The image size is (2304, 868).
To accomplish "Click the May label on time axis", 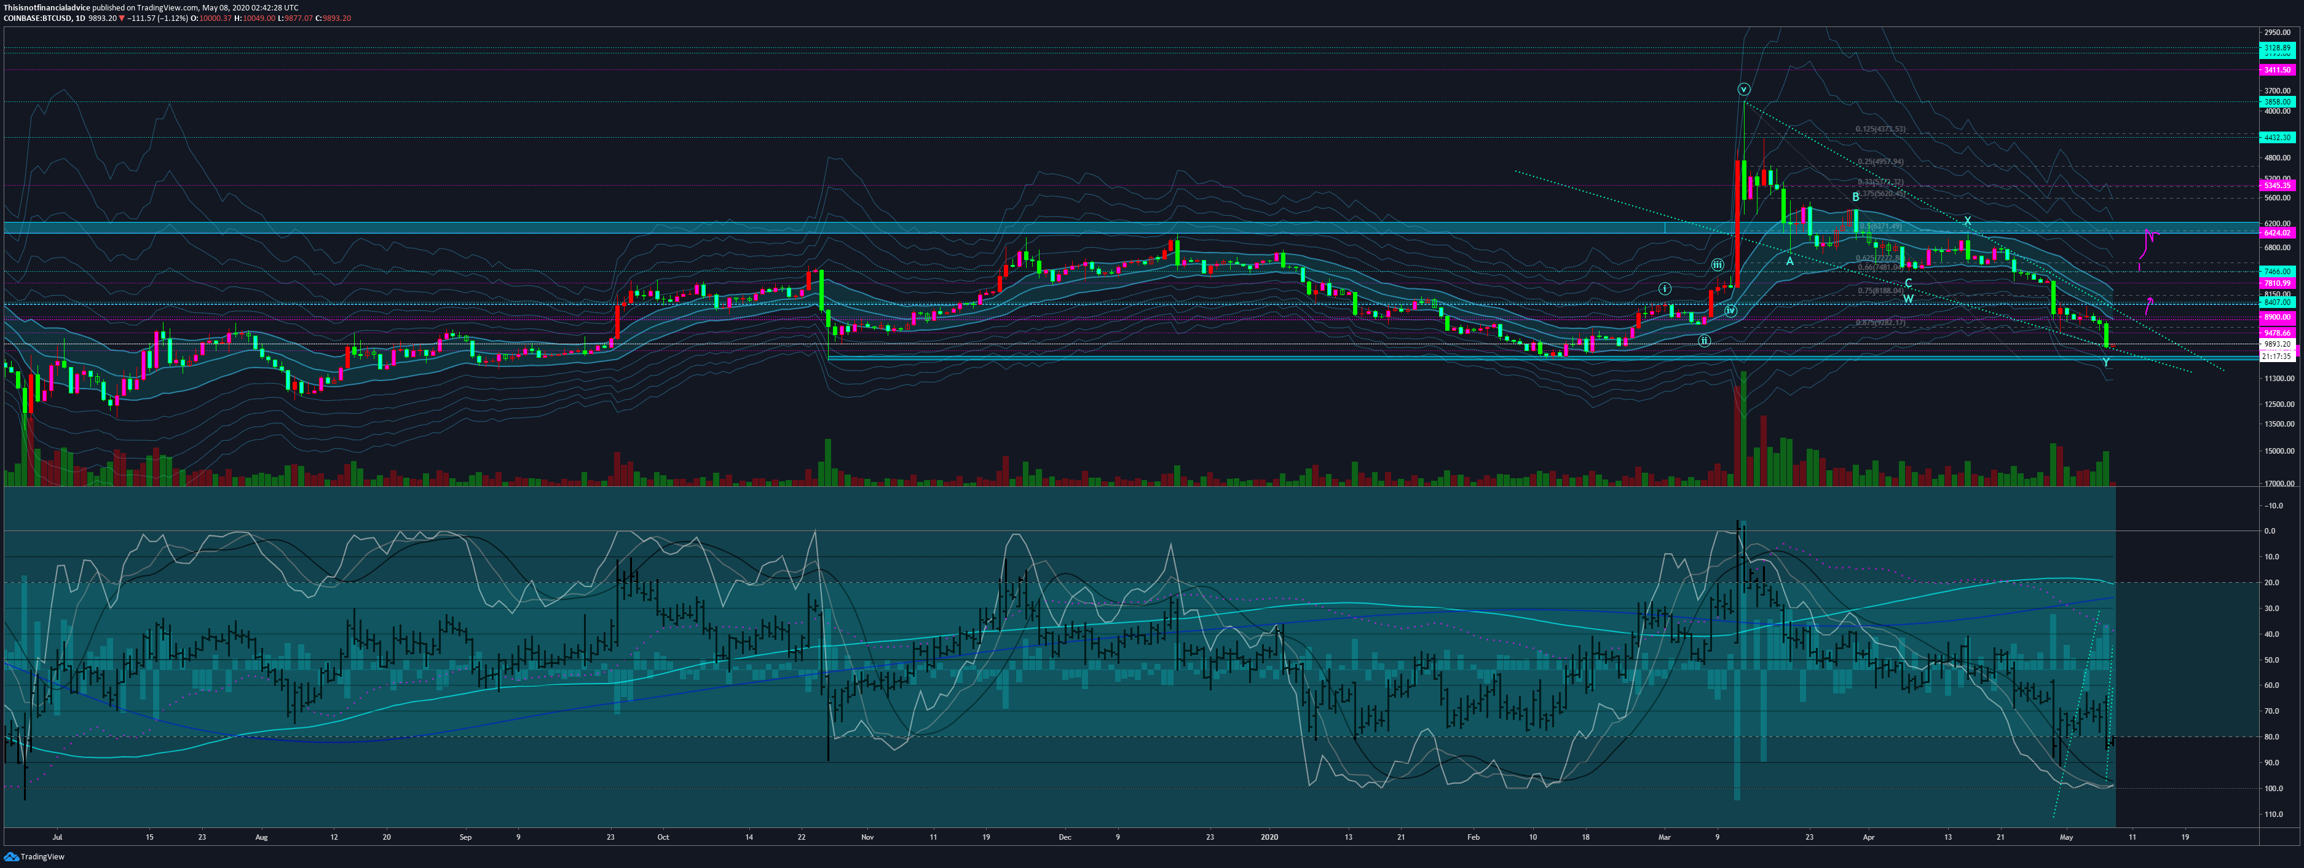I will click(2066, 838).
